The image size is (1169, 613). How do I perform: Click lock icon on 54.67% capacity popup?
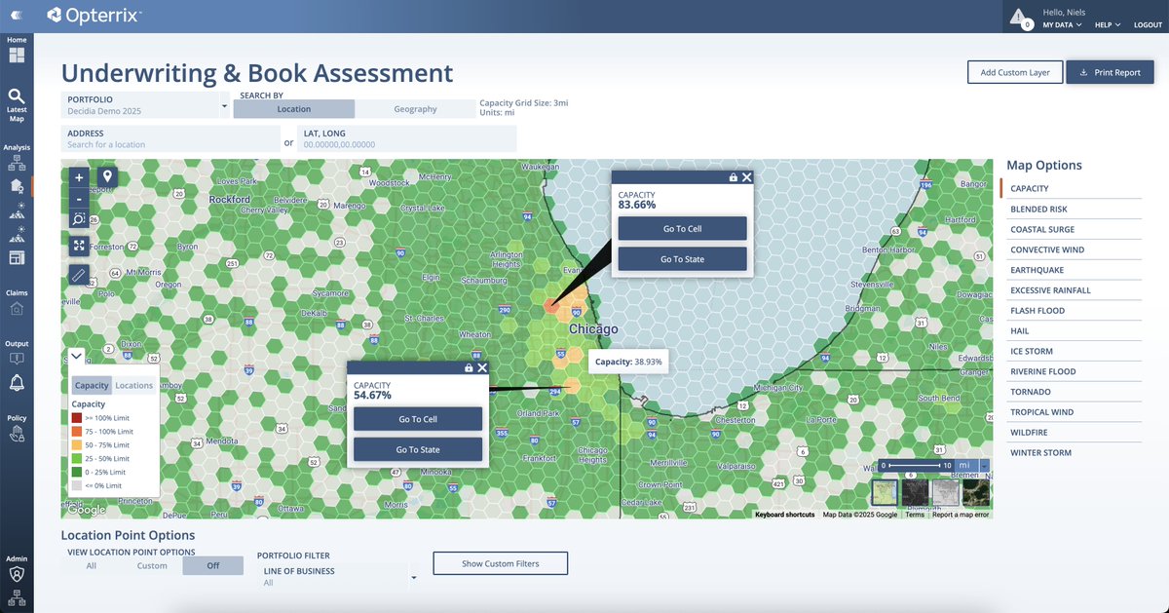[x=469, y=368]
